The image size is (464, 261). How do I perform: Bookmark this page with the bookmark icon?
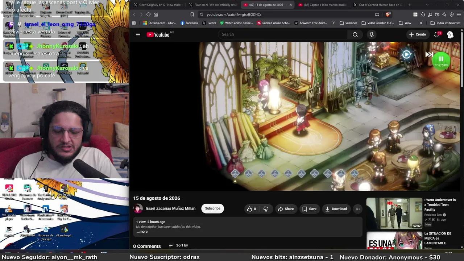(x=192, y=14)
